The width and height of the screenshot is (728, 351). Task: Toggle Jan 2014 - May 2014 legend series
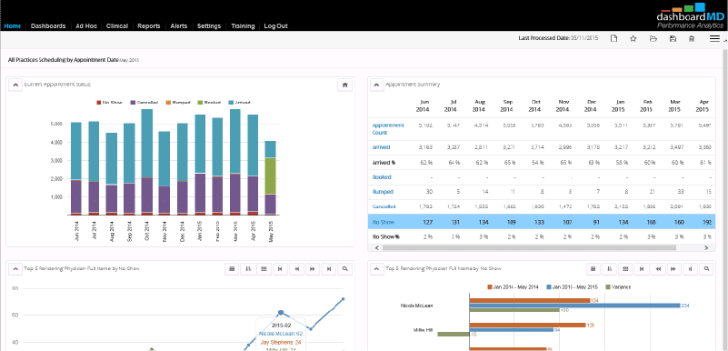point(514,287)
